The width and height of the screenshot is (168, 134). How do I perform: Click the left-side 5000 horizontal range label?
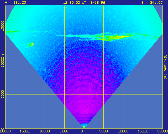pyautogui.click(x=64, y=131)
